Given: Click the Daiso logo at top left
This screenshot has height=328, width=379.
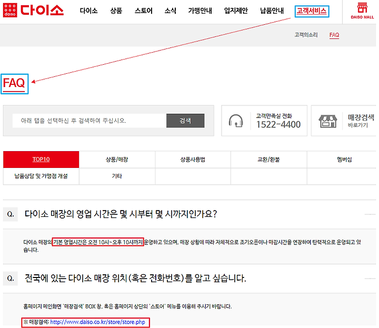Looking at the screenshot, I should [33, 10].
